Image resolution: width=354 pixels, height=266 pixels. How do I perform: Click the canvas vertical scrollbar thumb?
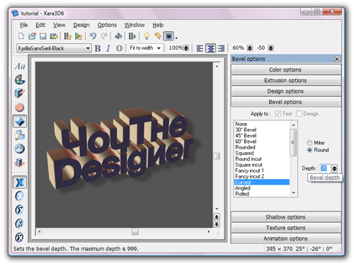[217, 156]
